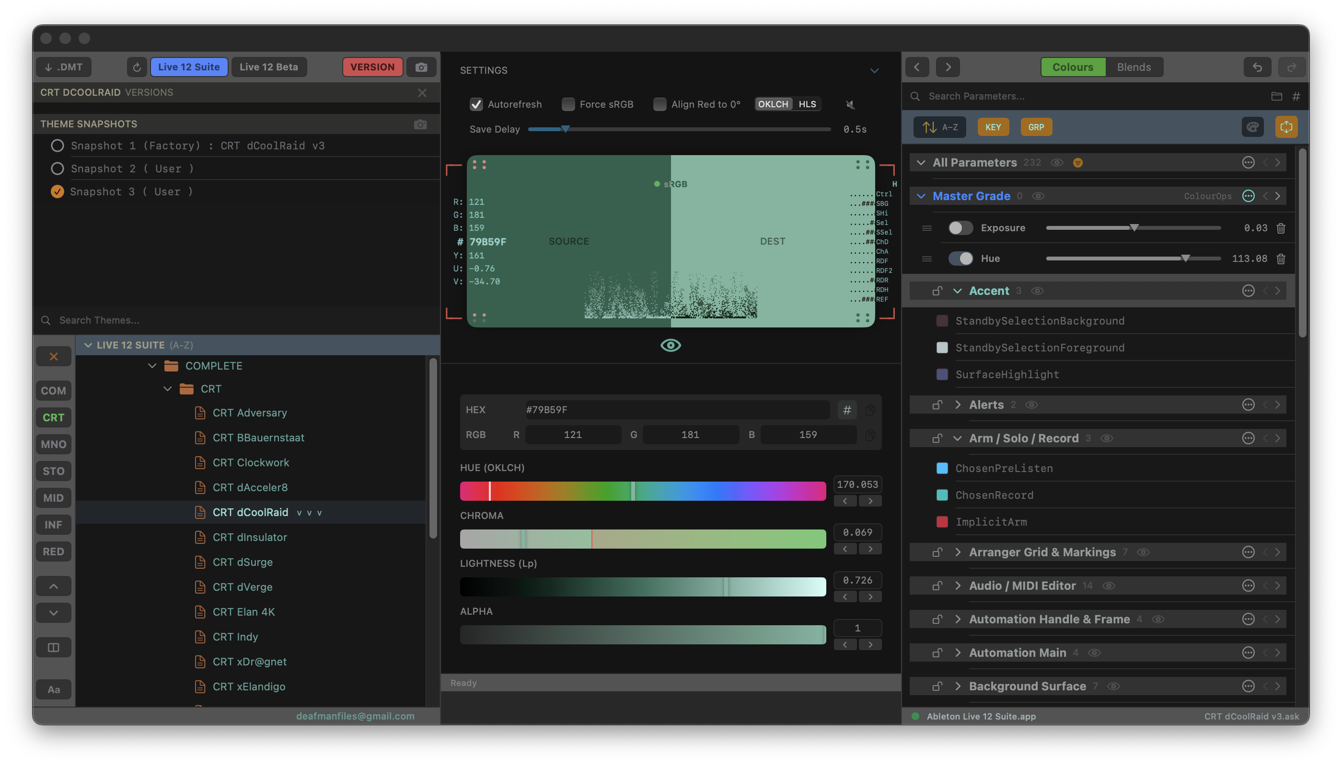
Task: Select the Live 12 Suite tab
Action: tap(189, 67)
